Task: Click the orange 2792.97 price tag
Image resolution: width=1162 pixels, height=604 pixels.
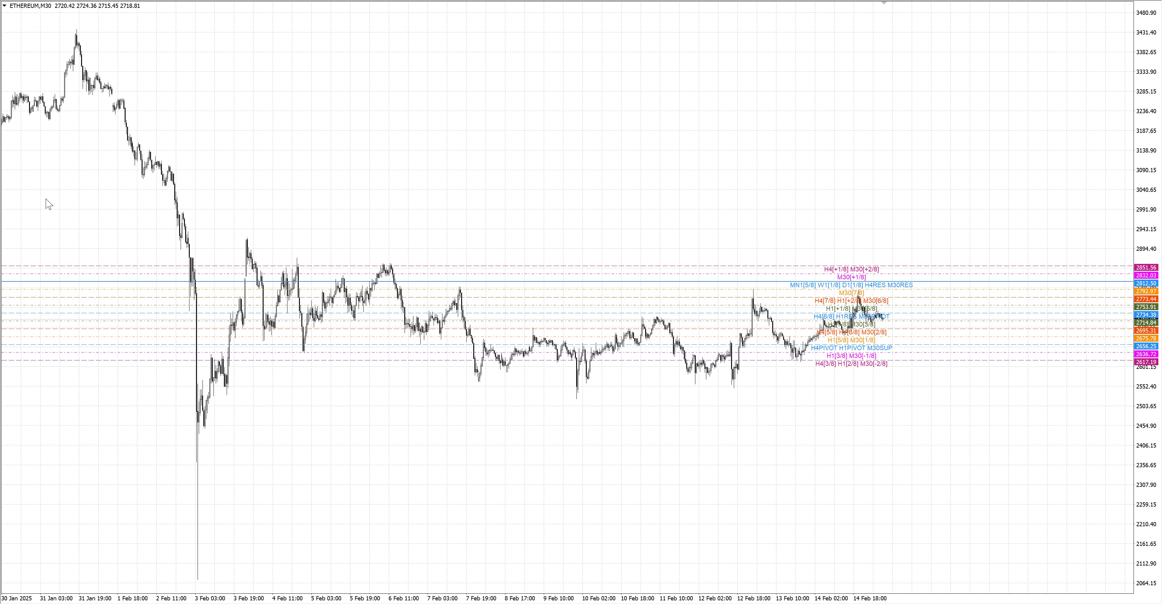Action: (1146, 291)
